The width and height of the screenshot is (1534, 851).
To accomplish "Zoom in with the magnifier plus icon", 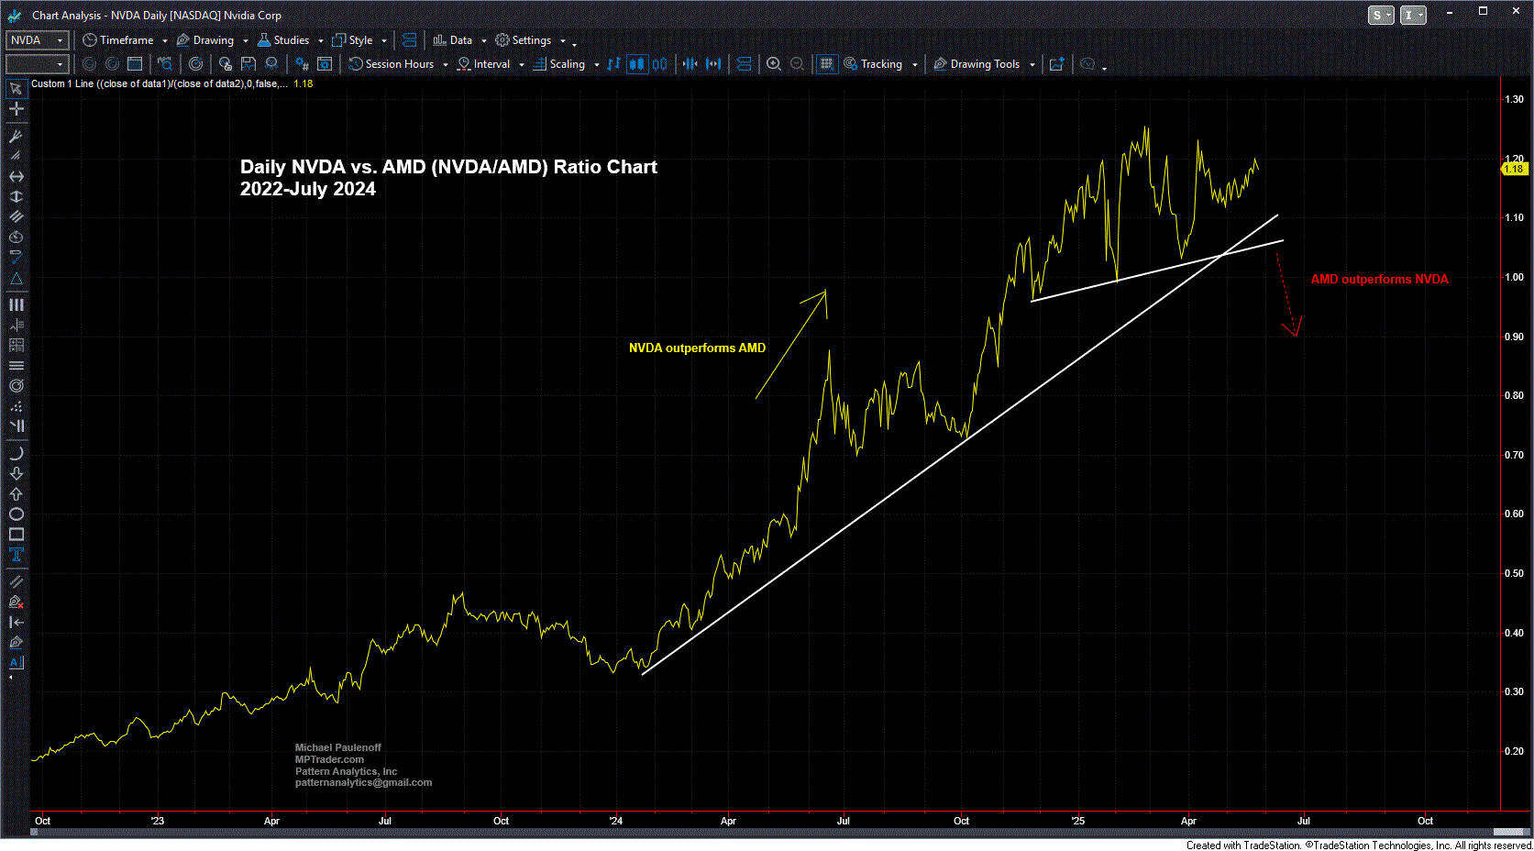I will 774,64.
